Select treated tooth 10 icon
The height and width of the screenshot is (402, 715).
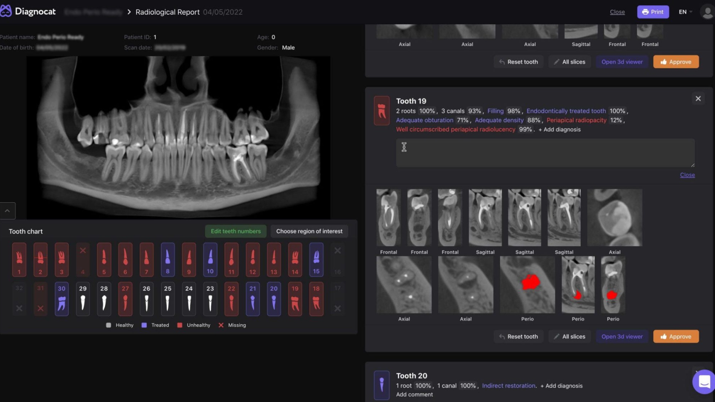coord(210,259)
